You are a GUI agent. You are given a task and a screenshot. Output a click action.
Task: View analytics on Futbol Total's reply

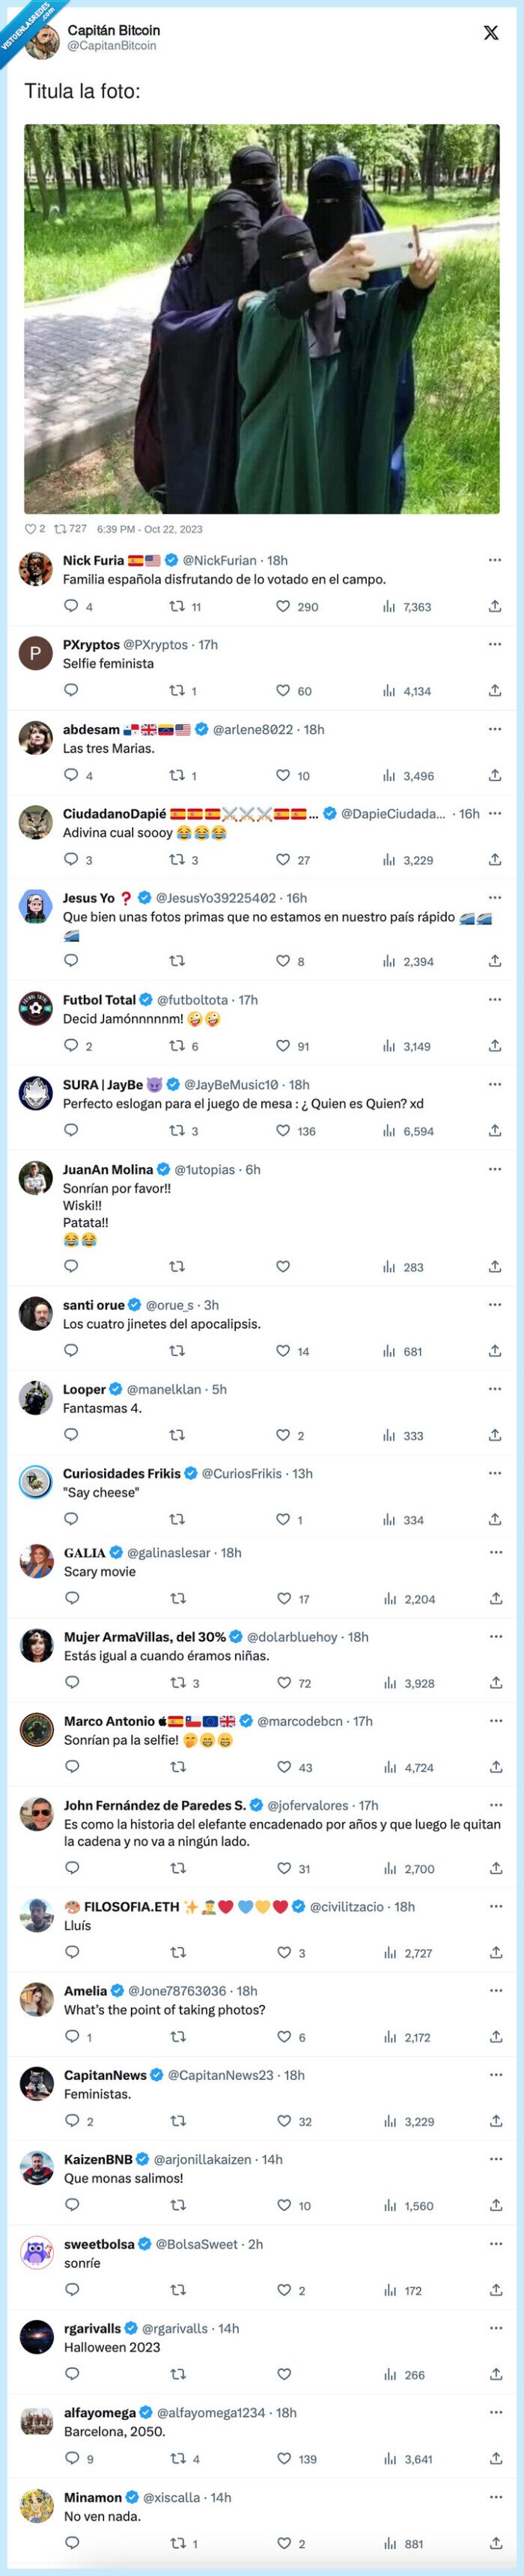tap(390, 1046)
